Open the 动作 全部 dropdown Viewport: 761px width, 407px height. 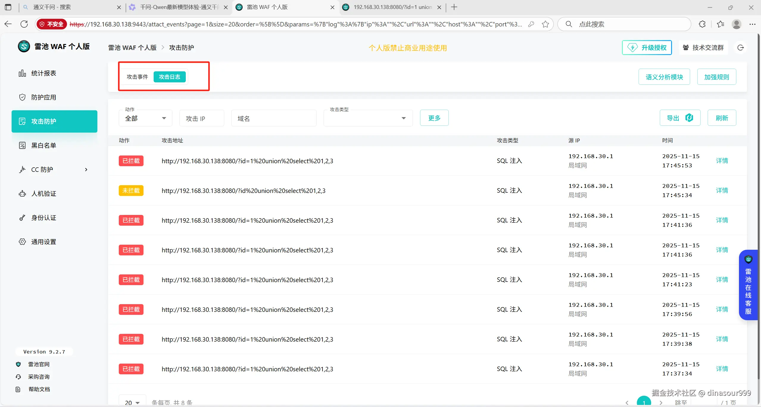click(x=145, y=118)
